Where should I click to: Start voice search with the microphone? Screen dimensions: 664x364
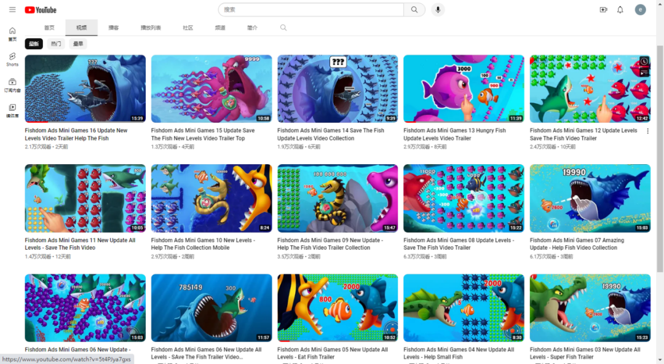coord(438,10)
